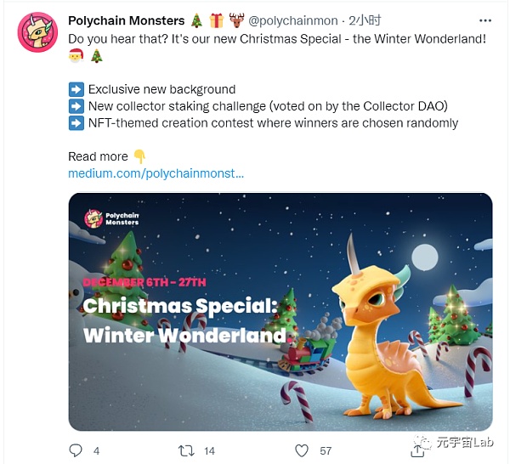Click the Polychain Monsters display name
Image resolution: width=510 pixels, height=464 pixels.
pos(126,20)
